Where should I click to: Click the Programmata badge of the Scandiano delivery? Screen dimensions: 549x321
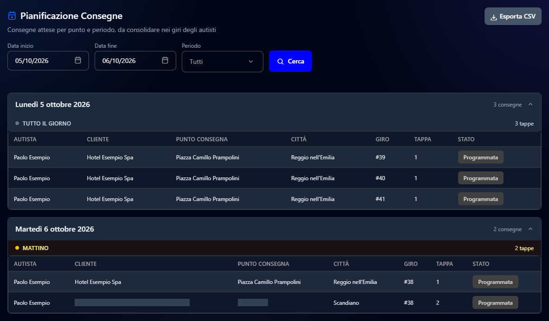[495, 303]
